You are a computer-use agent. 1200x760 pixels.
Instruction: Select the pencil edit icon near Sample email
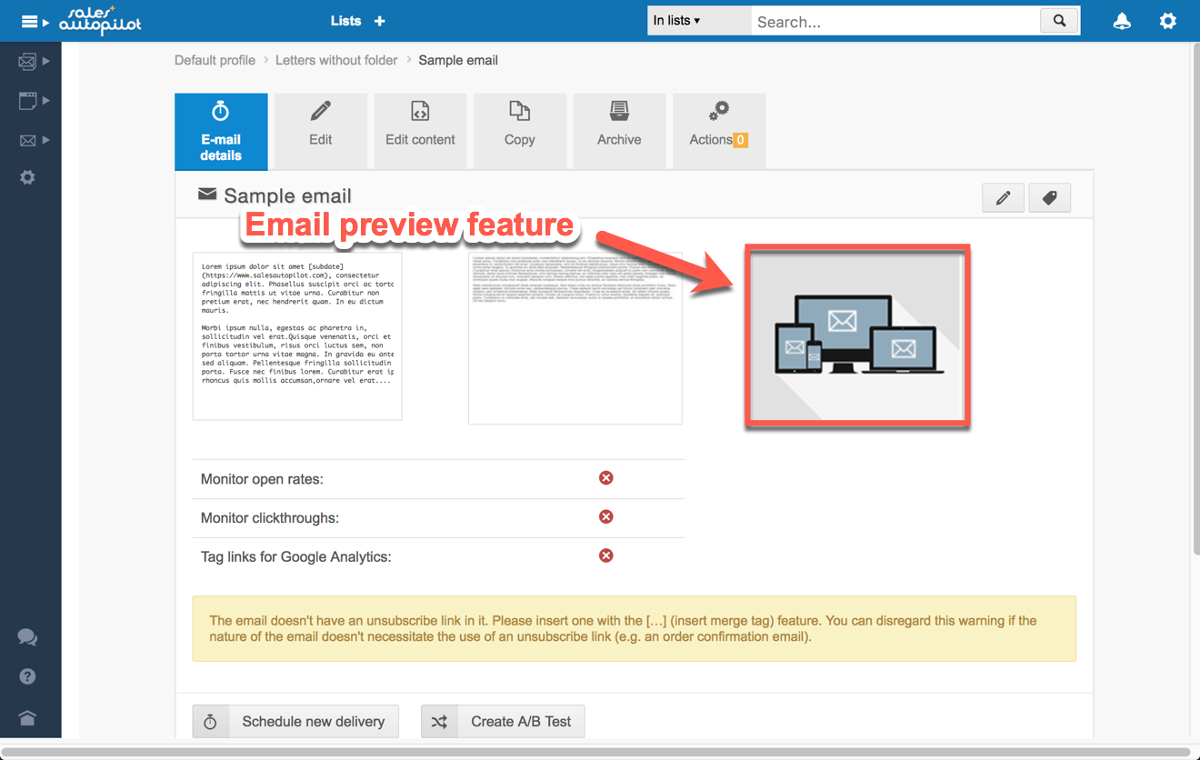[1003, 197]
